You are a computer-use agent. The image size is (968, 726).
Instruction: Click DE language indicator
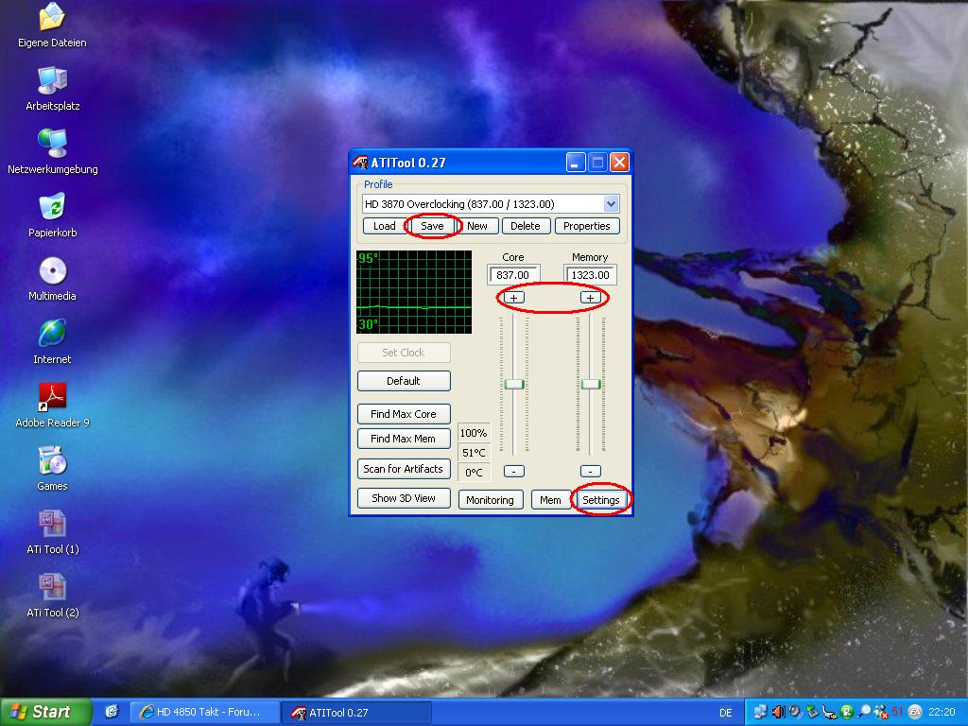click(x=725, y=713)
